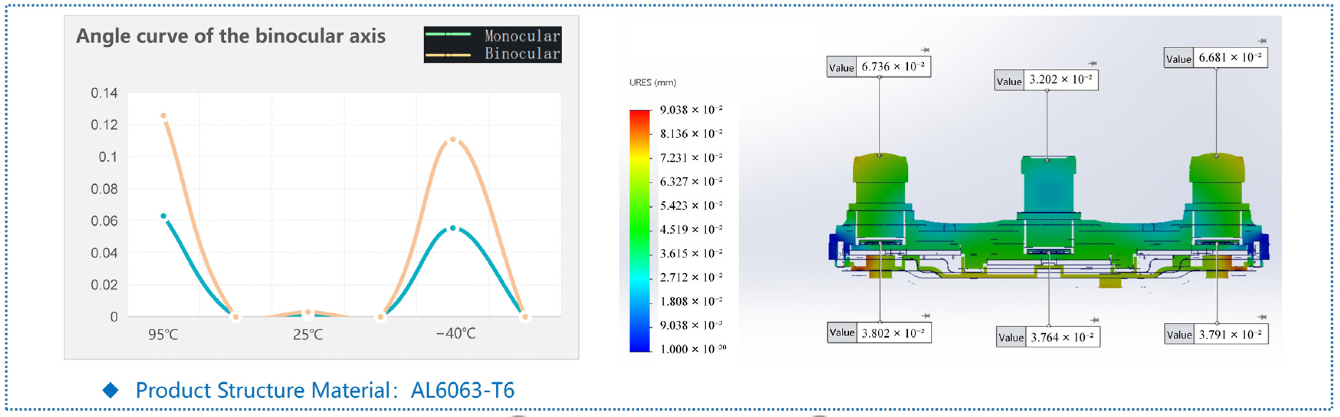1340x417 pixels.
Task: Click binocular curve peak point at −40℃
Action: point(453,139)
